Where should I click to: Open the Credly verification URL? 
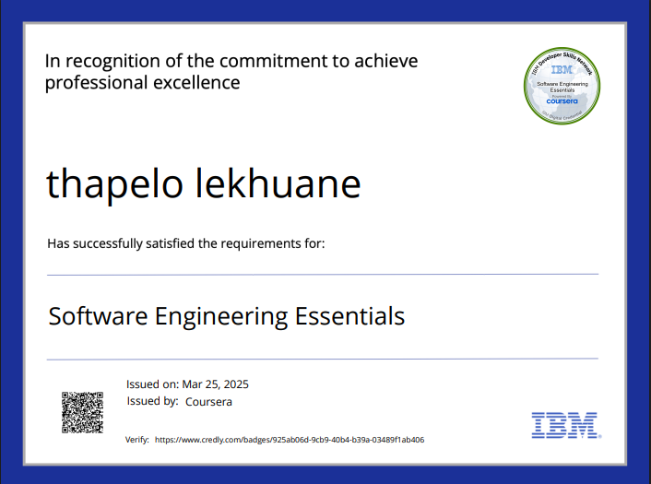point(290,441)
